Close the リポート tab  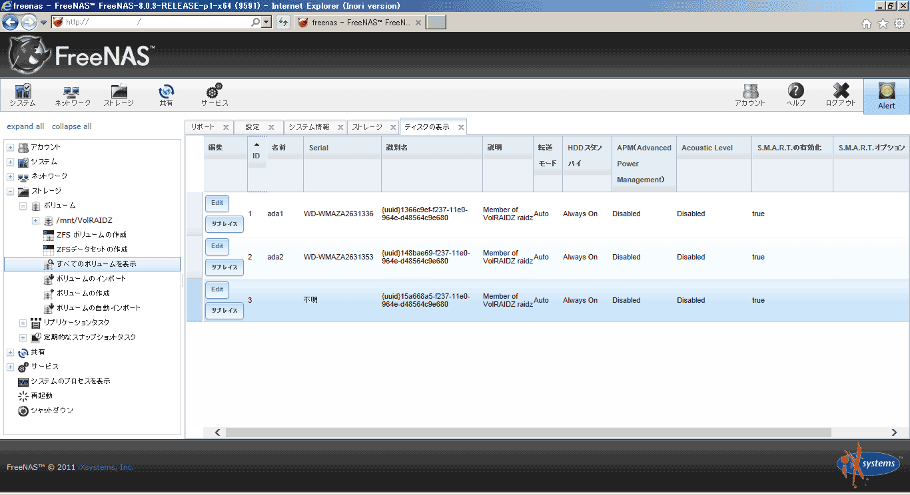(x=226, y=127)
